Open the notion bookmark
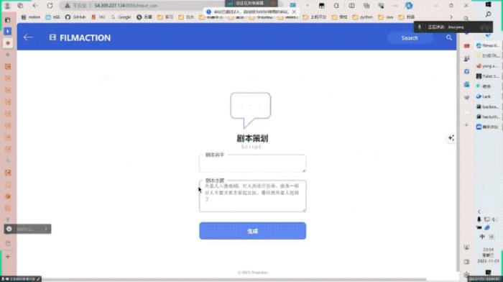This screenshot has width=503, height=282. [x=31, y=17]
